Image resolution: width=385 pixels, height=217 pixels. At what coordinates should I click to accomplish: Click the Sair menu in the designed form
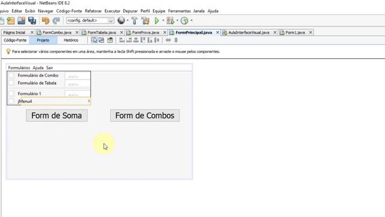49,68
